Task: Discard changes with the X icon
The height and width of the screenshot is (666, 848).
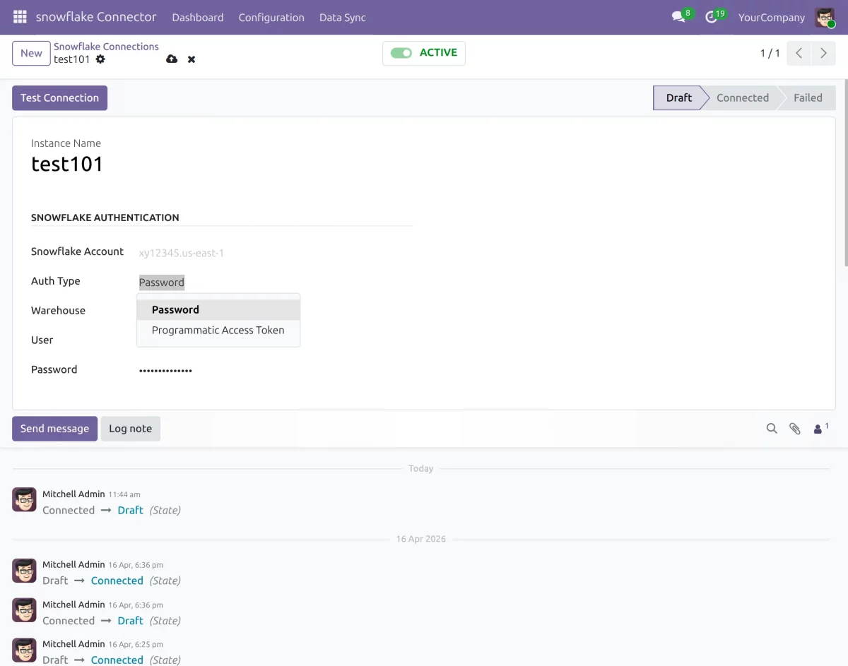Action: click(192, 59)
